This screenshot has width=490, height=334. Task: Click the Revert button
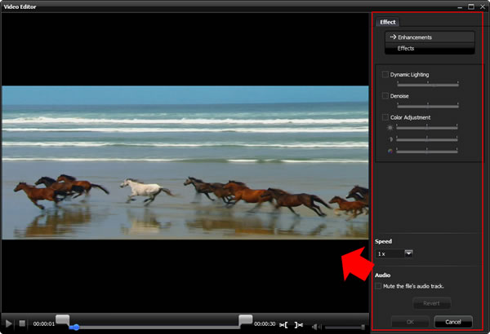click(x=432, y=303)
